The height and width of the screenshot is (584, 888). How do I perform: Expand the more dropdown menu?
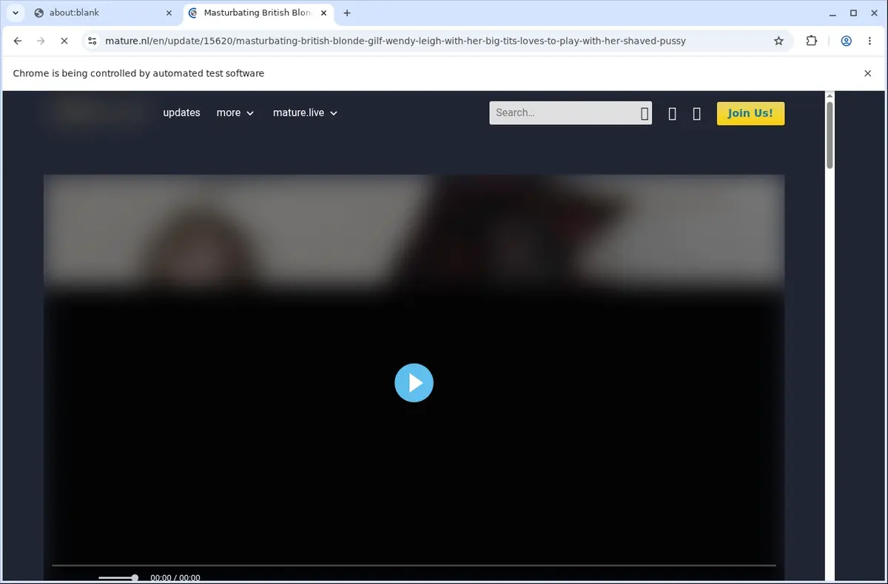[x=235, y=113]
